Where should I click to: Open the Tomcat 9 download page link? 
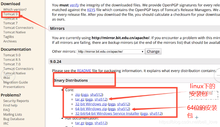click(10, 14)
